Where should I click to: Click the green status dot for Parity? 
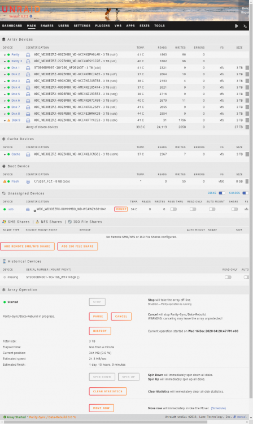tap(8, 55)
